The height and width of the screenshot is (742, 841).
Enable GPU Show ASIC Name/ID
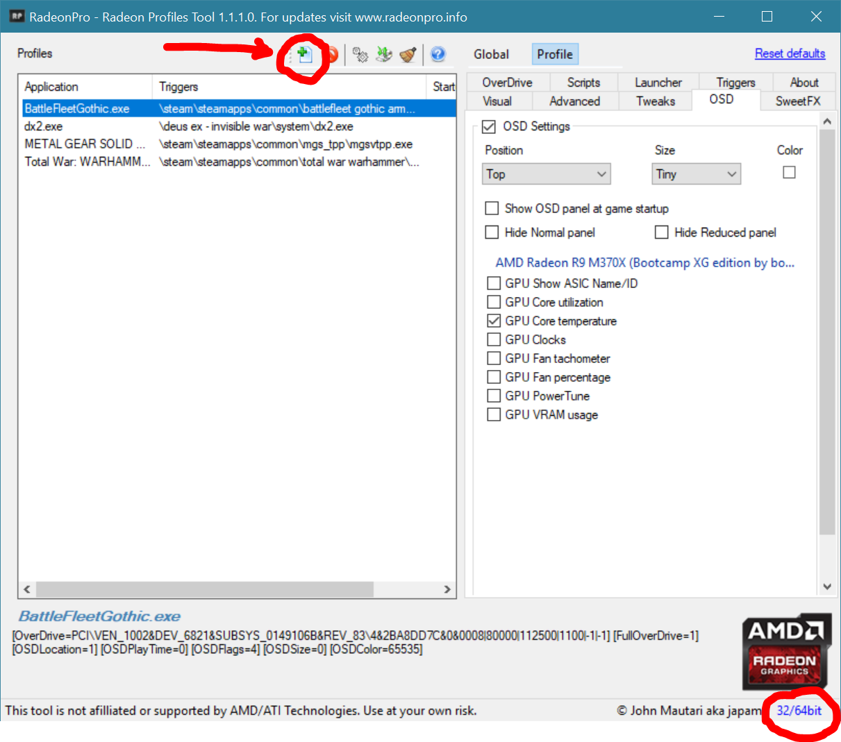click(x=494, y=283)
